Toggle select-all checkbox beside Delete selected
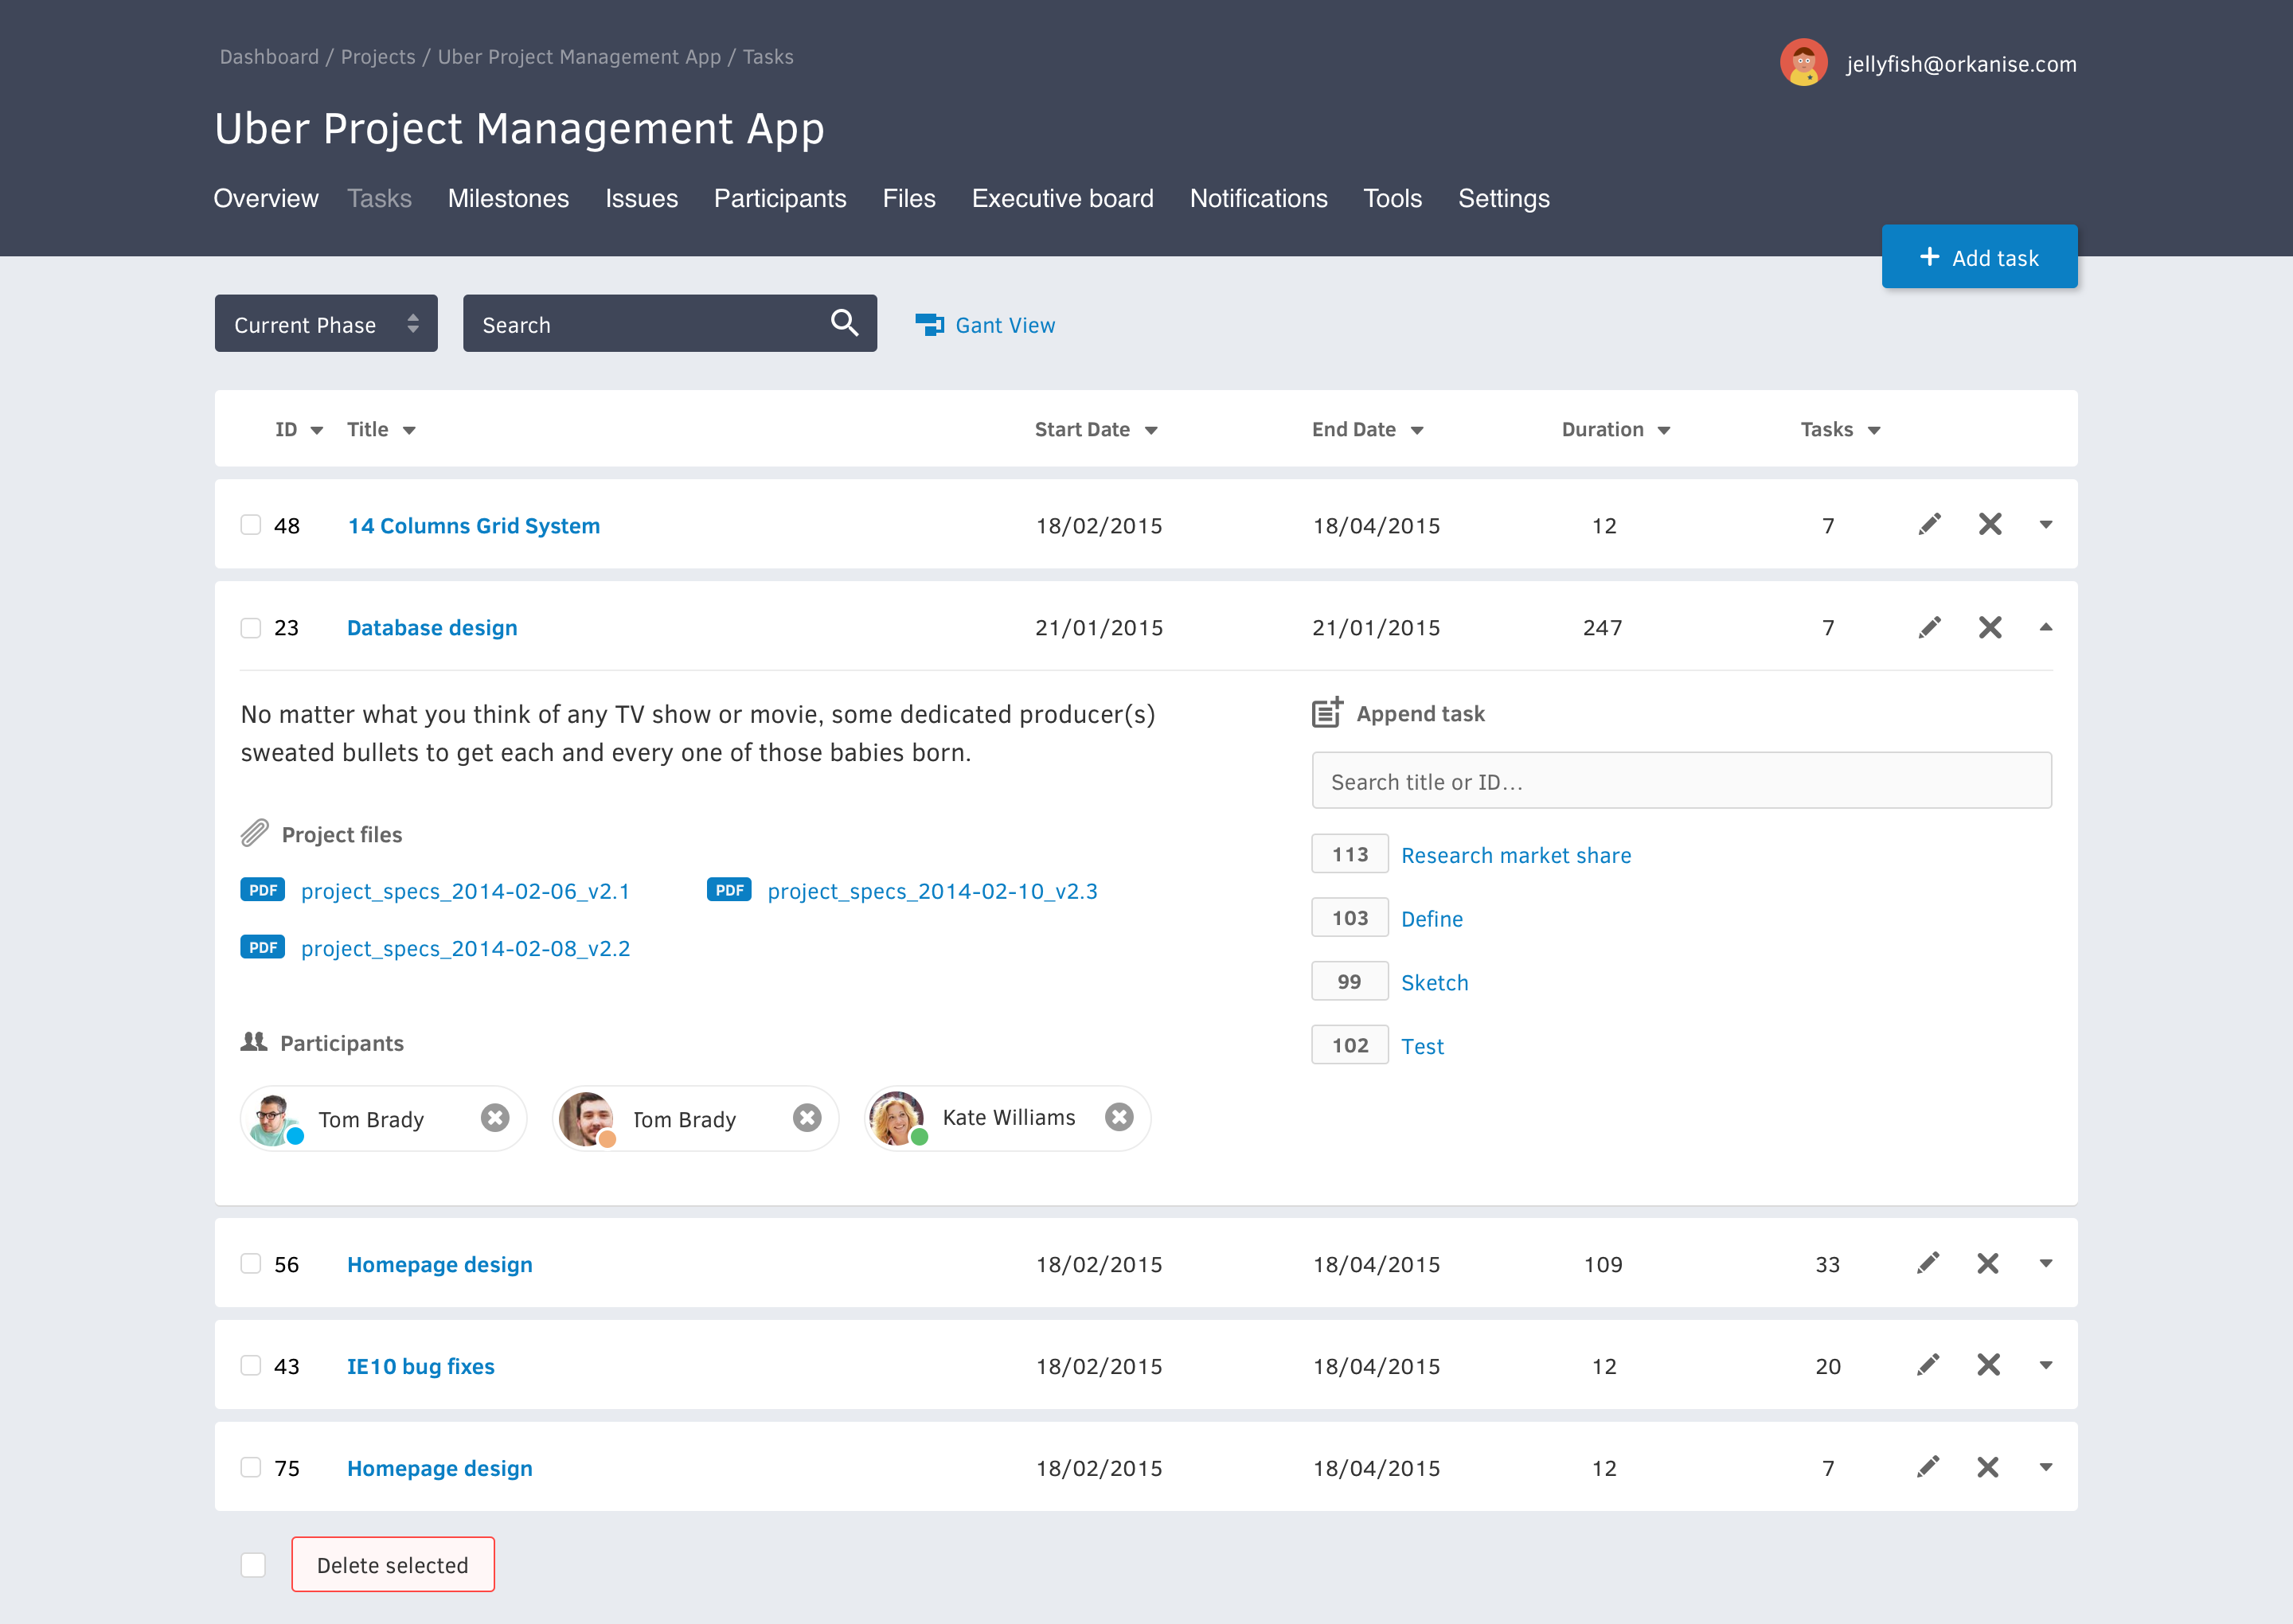The image size is (2293, 1624). (253, 1564)
